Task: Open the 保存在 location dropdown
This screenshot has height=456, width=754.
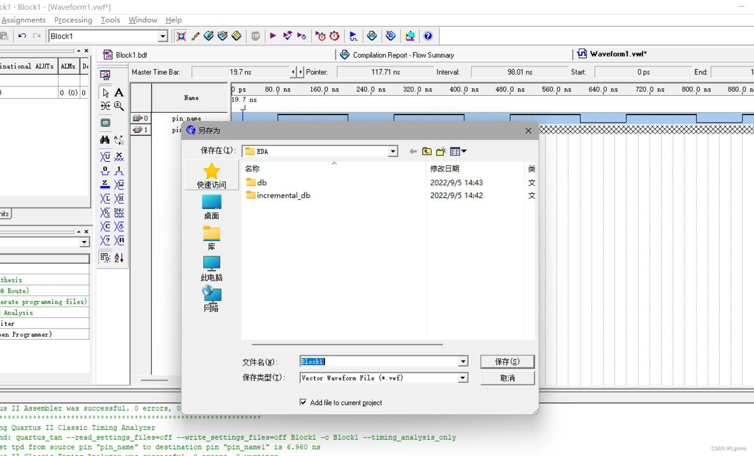Action: pyautogui.click(x=392, y=151)
